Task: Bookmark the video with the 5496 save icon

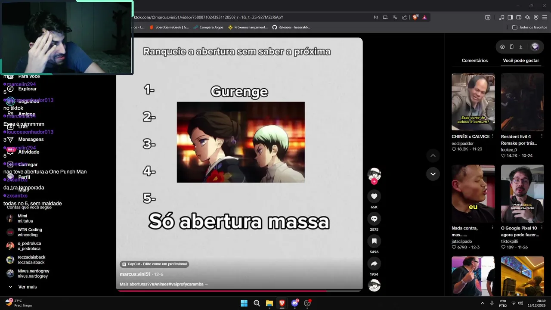Action: (374, 241)
